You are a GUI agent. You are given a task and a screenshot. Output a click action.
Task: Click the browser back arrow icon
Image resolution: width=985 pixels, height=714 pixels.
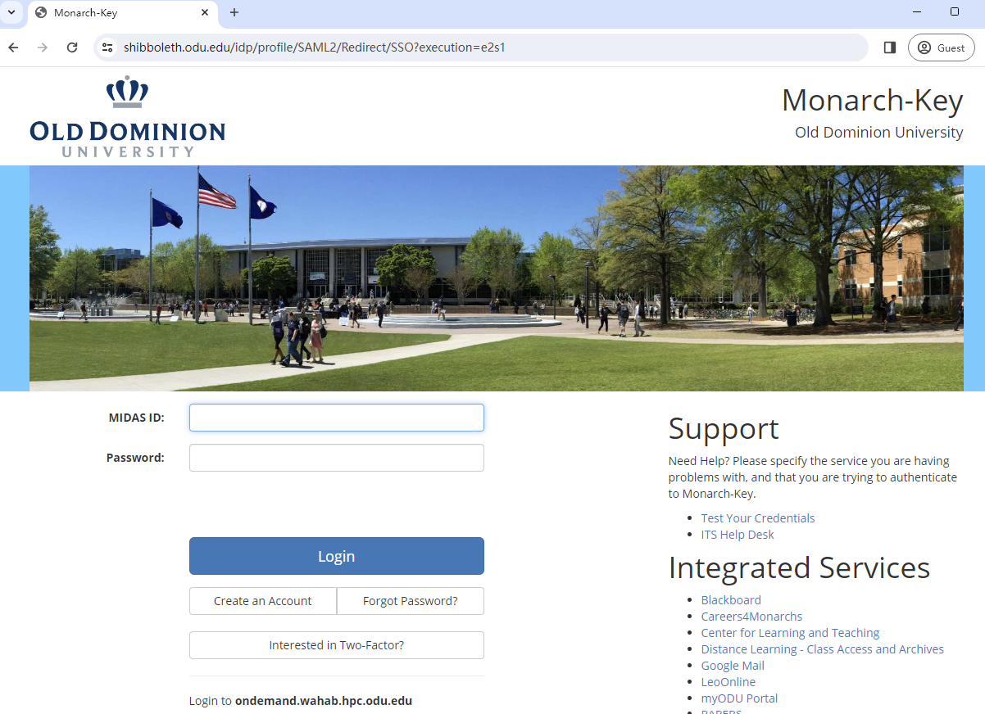coord(13,47)
